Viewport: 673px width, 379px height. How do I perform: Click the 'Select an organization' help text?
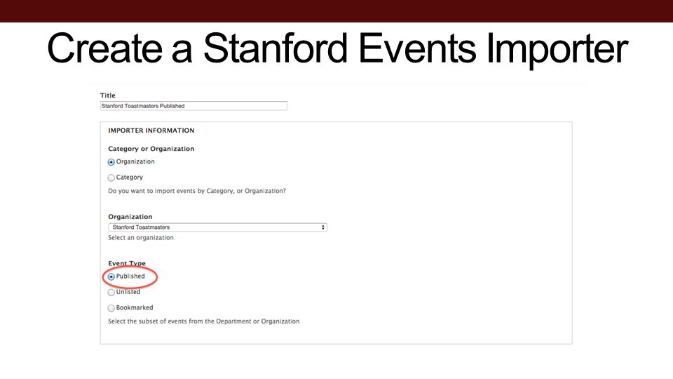point(141,238)
